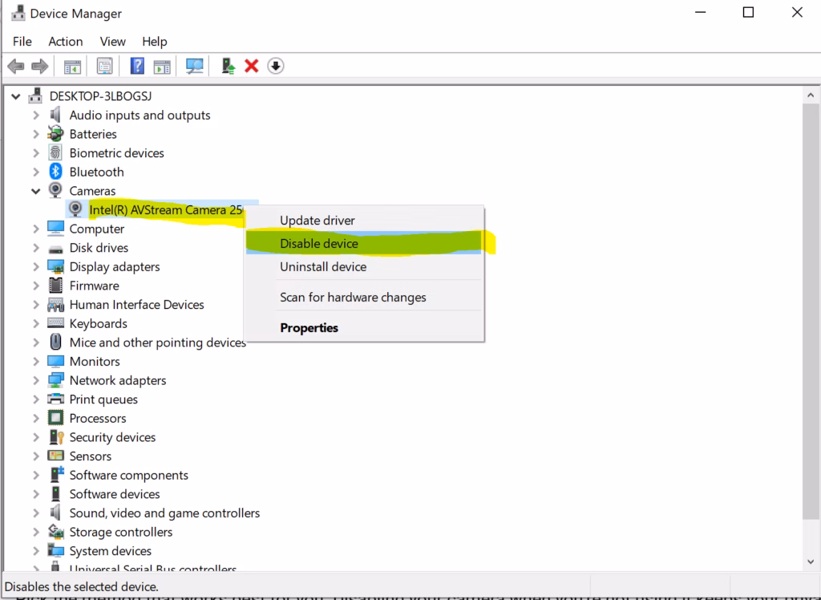This screenshot has width=821, height=600.
Task: Select the Sound, video and game controllers item
Action: [x=164, y=513]
